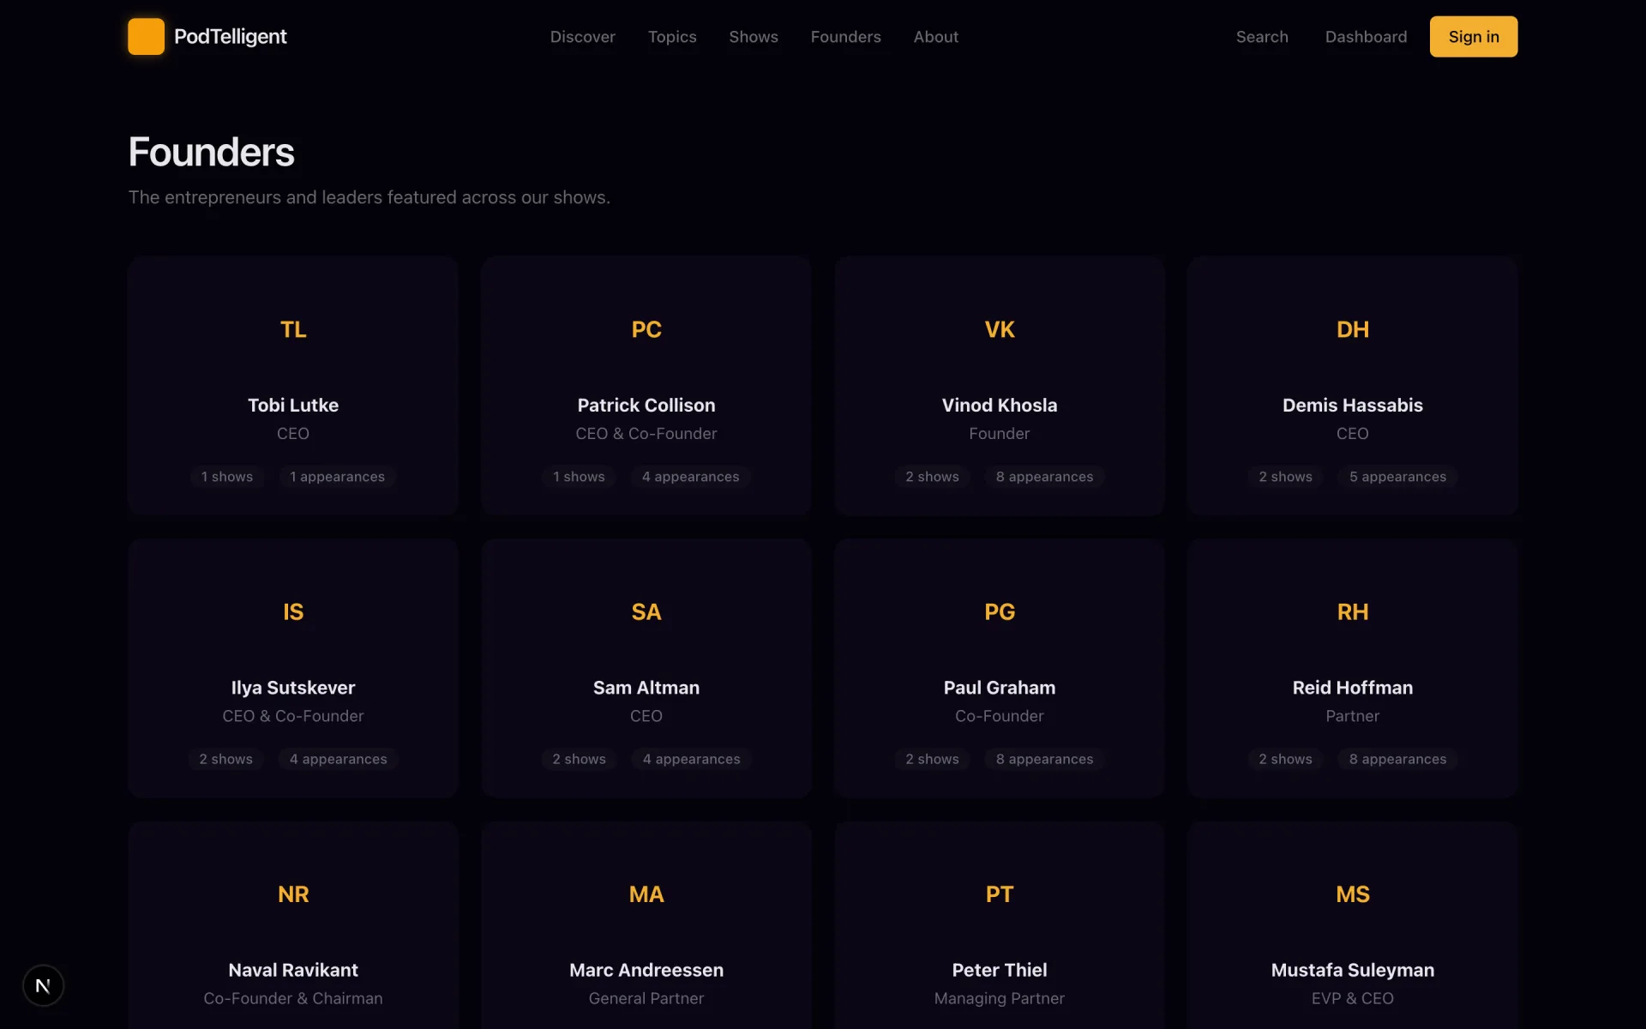Click the MA avatar initials
Image resolution: width=1646 pixels, height=1029 pixels.
[646, 894]
